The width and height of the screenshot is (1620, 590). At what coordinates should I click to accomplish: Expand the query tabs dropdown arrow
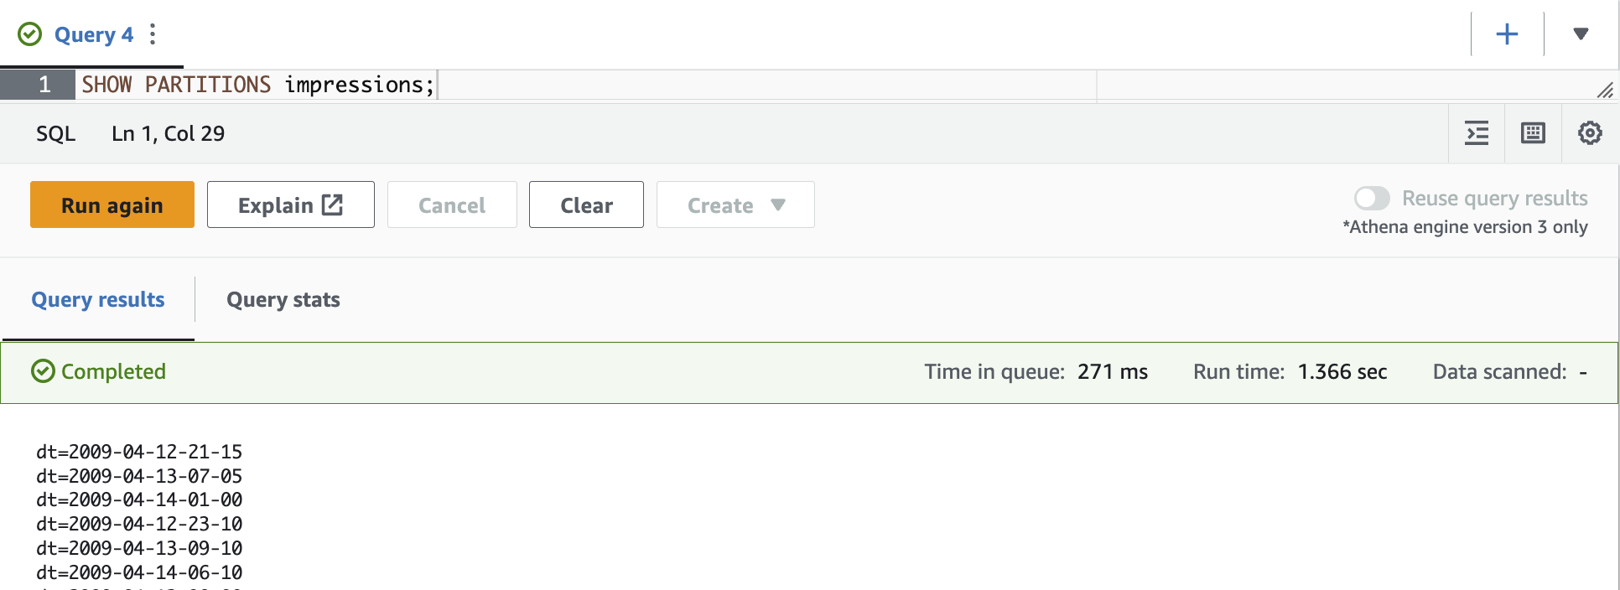point(1581,34)
